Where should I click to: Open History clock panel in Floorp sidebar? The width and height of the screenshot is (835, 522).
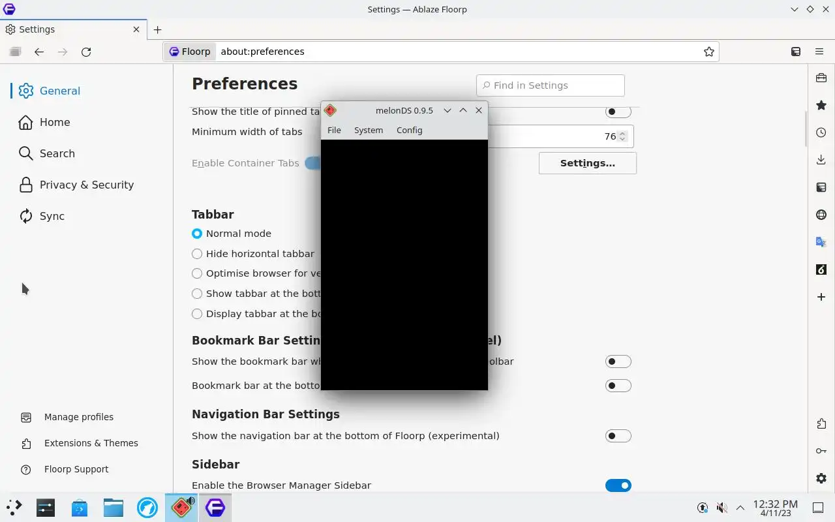[821, 132]
